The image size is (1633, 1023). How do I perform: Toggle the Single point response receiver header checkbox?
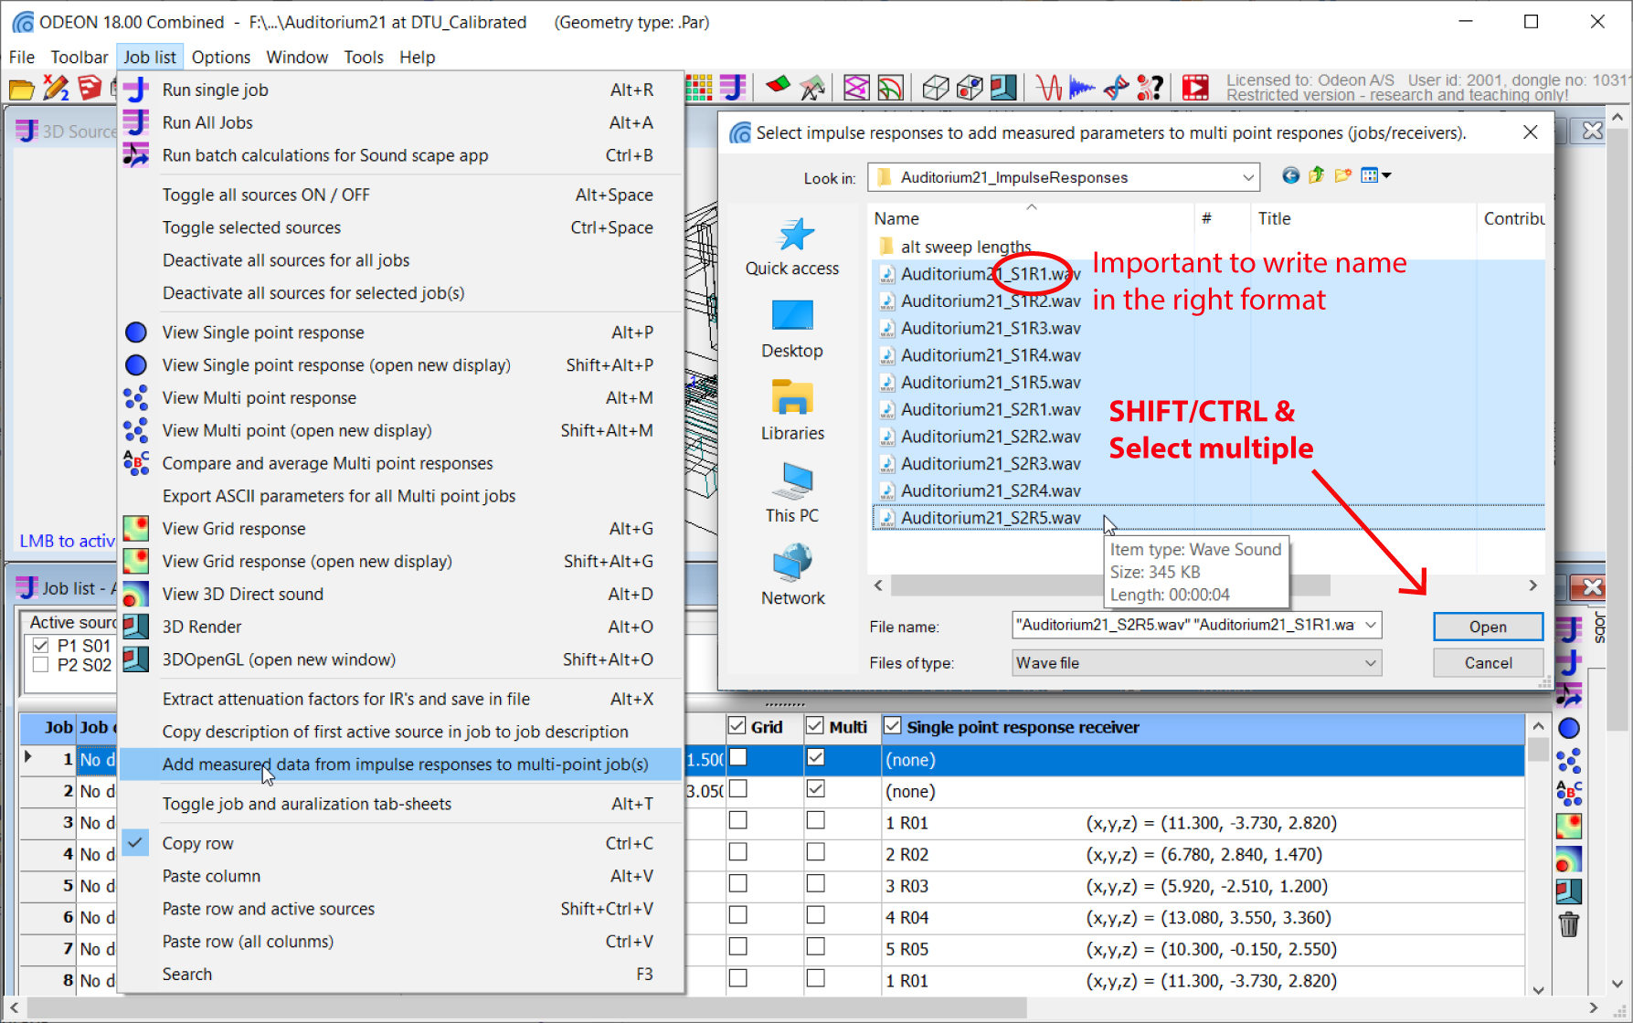(x=893, y=726)
